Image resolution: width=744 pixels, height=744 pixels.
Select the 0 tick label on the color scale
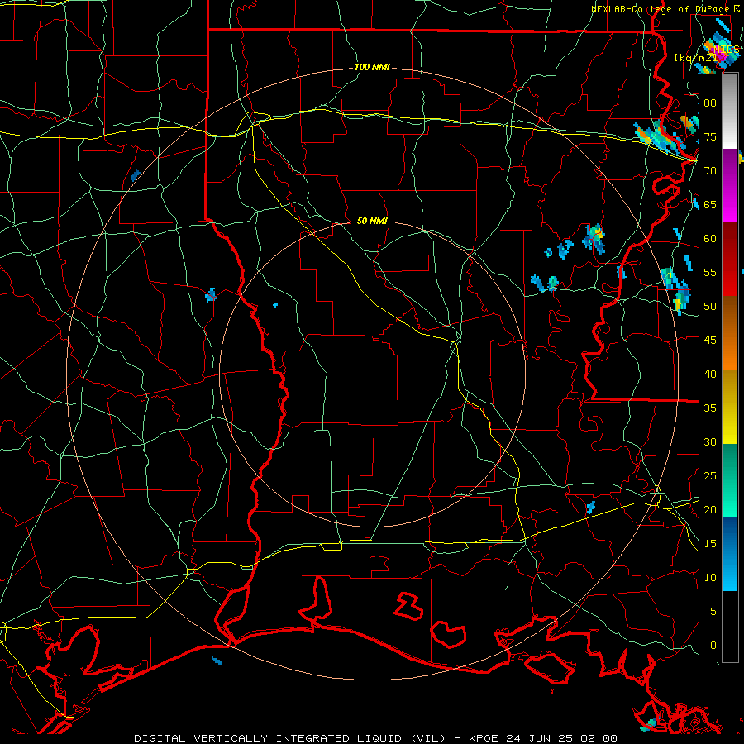click(x=713, y=646)
